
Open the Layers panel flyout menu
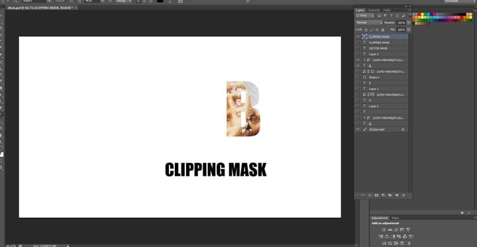point(409,10)
